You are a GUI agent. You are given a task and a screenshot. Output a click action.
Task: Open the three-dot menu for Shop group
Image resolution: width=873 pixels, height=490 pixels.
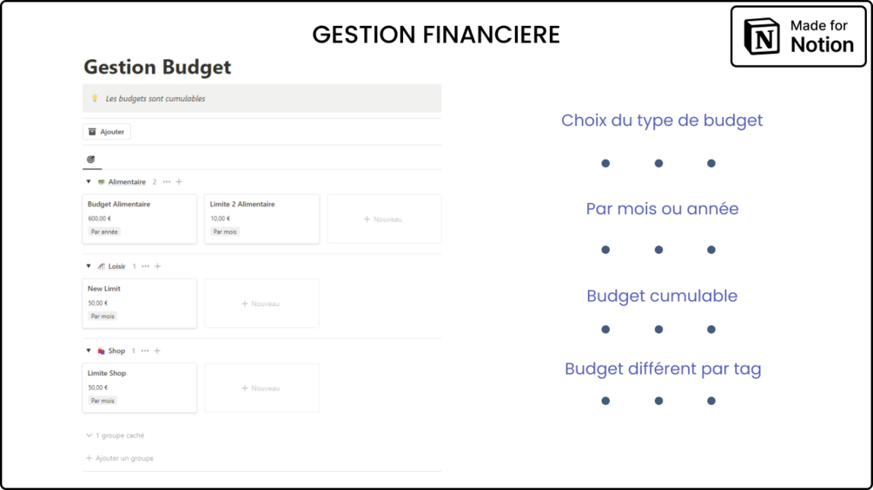click(x=145, y=351)
